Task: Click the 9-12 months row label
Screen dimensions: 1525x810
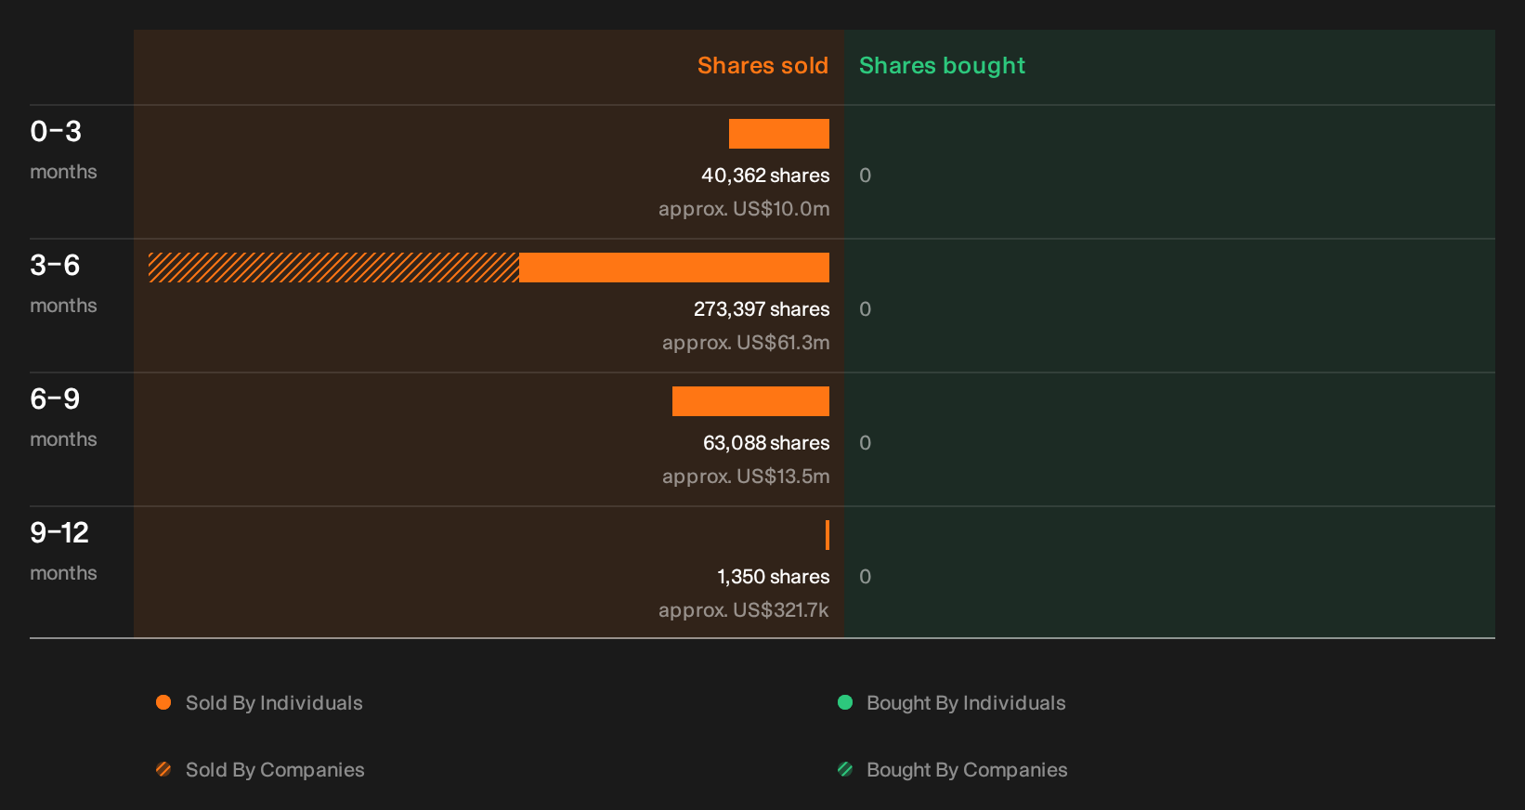Action: (63, 551)
